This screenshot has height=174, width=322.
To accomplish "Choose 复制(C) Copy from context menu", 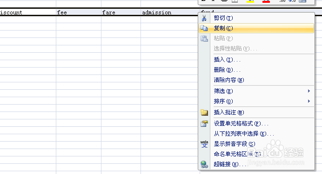I will point(256,28).
